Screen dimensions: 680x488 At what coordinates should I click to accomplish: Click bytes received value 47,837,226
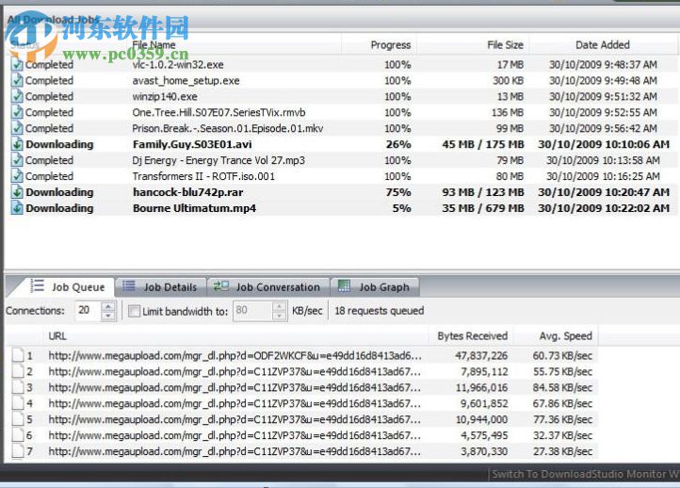click(481, 356)
